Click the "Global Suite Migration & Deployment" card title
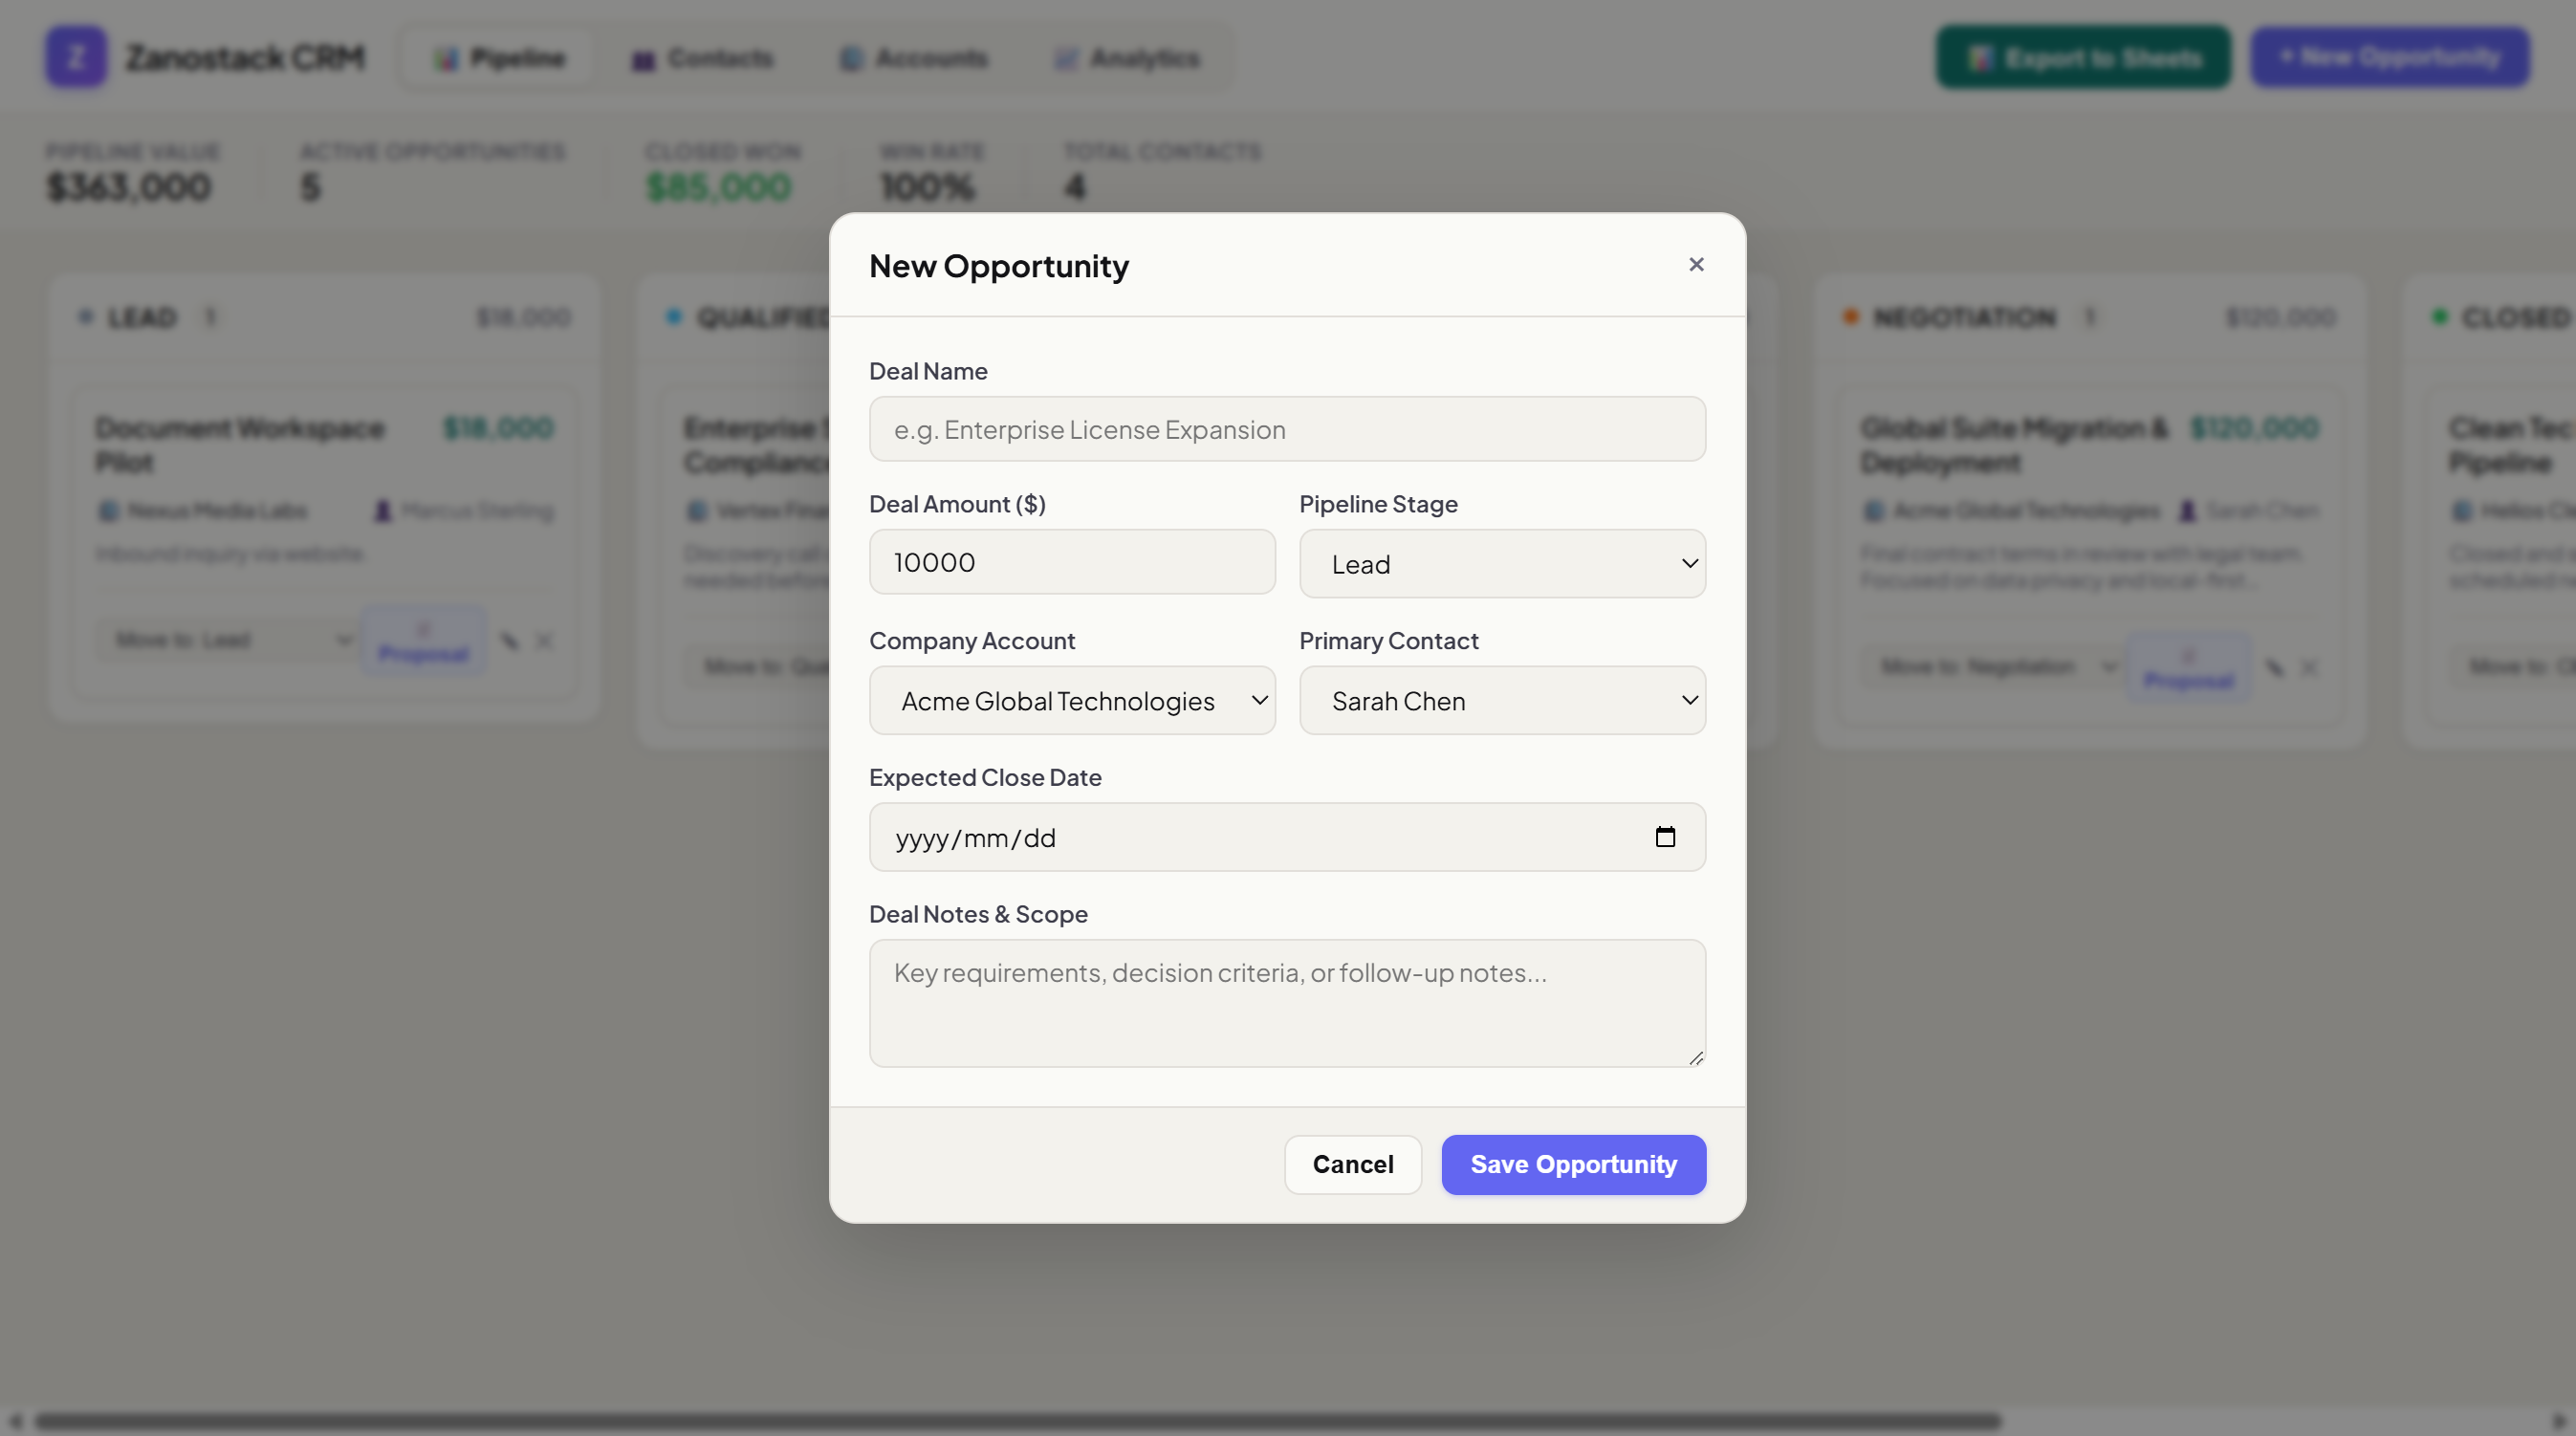Image resolution: width=2576 pixels, height=1436 pixels. [2015, 445]
